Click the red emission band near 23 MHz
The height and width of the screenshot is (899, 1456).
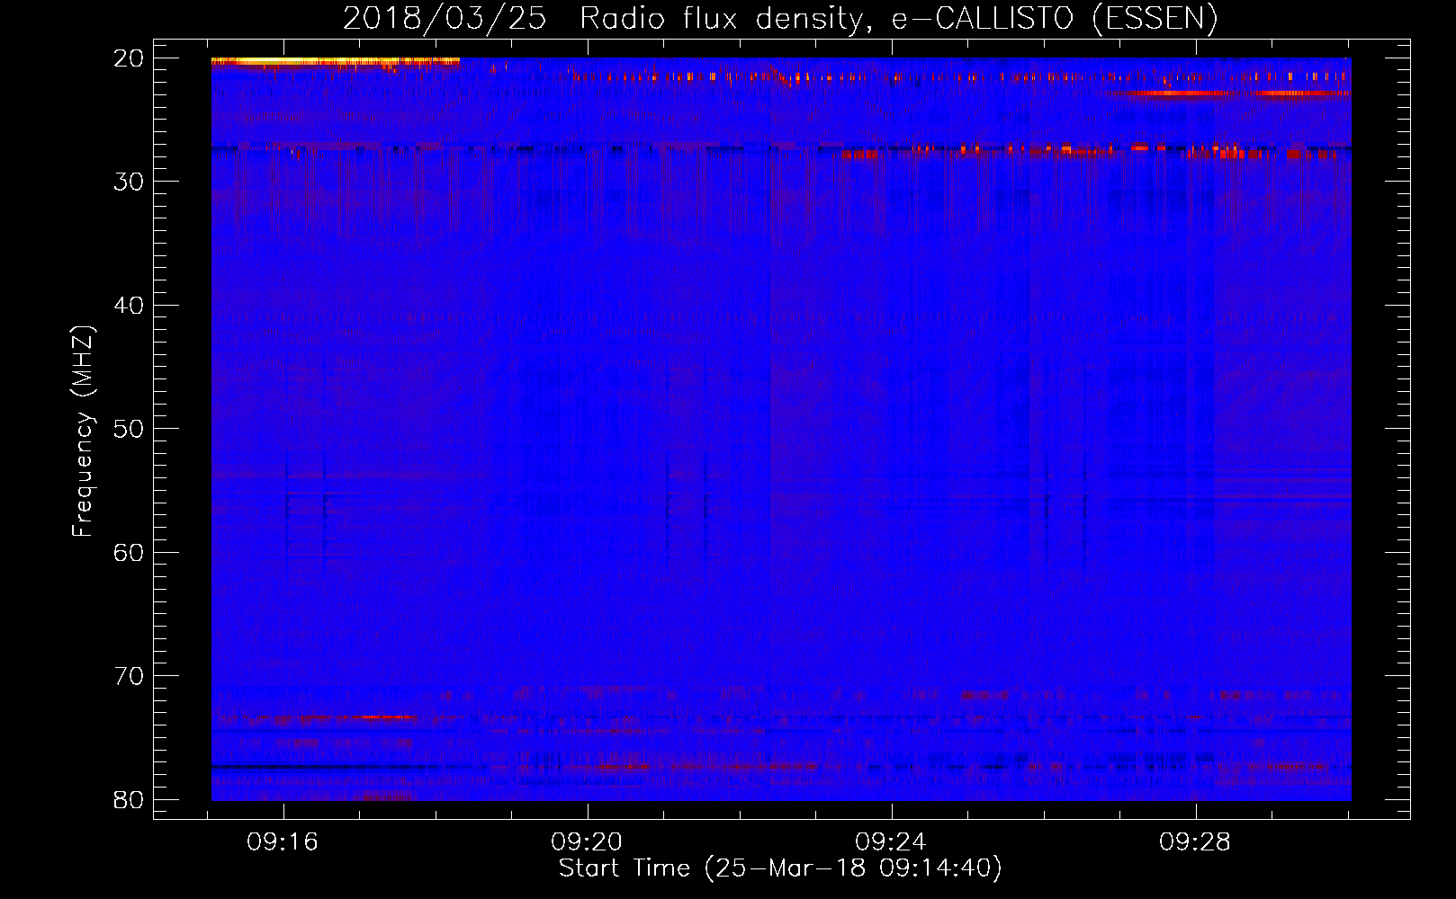pyautogui.click(x=1229, y=93)
